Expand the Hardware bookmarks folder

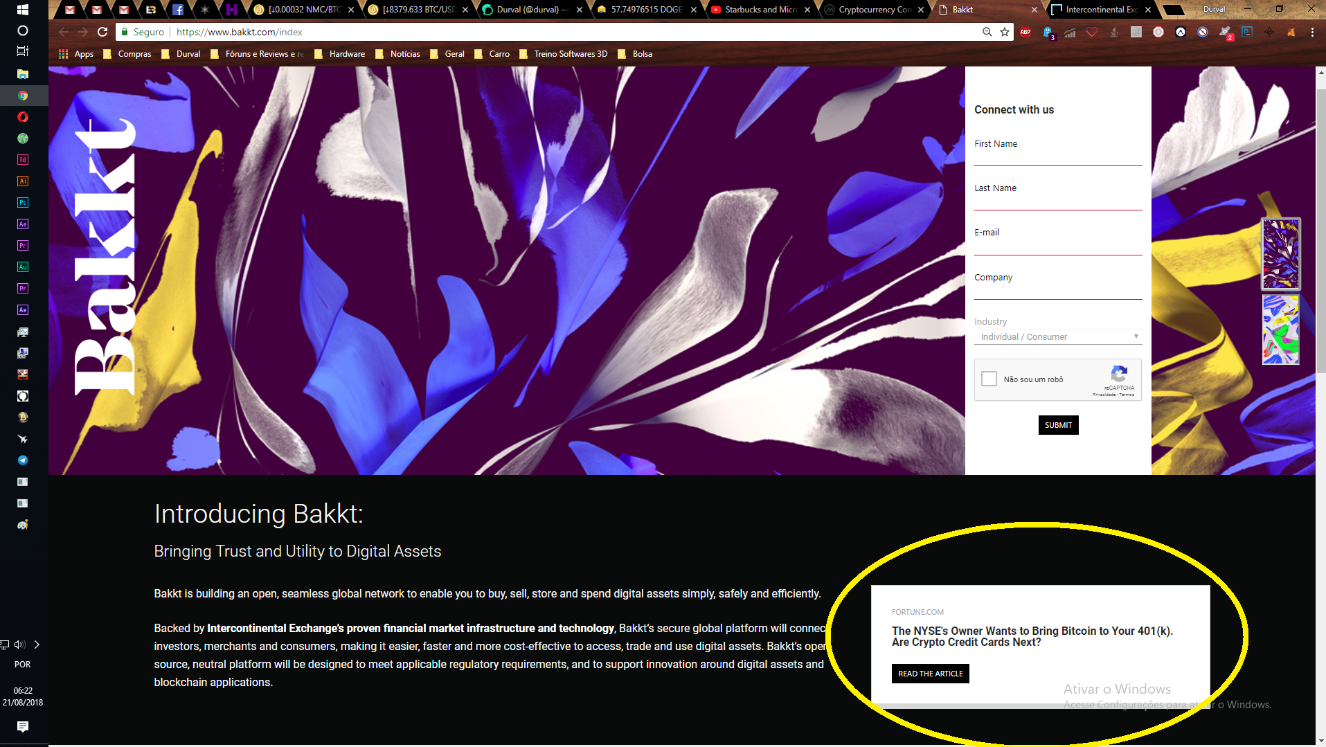point(340,54)
